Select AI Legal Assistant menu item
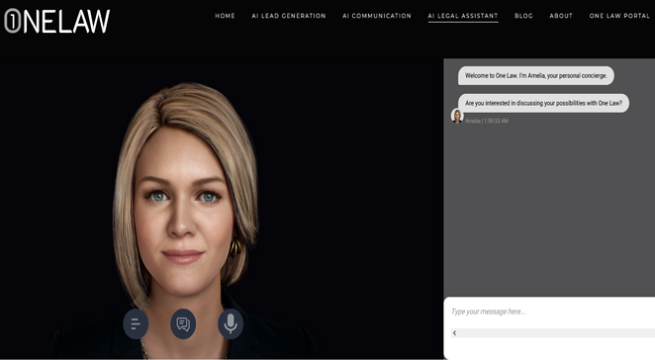This screenshot has height=360, width=655. 463,16
